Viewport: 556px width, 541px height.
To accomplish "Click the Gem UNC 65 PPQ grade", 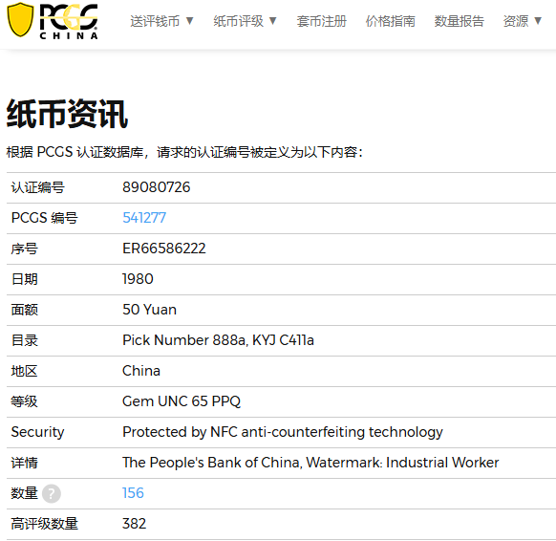I will pos(182,401).
